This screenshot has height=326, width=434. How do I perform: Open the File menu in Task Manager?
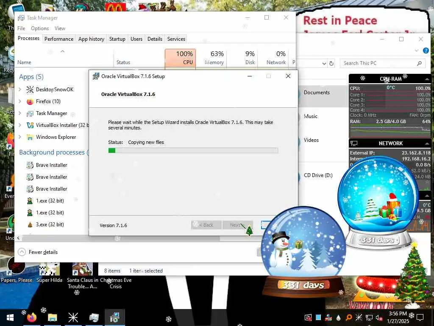click(x=21, y=28)
